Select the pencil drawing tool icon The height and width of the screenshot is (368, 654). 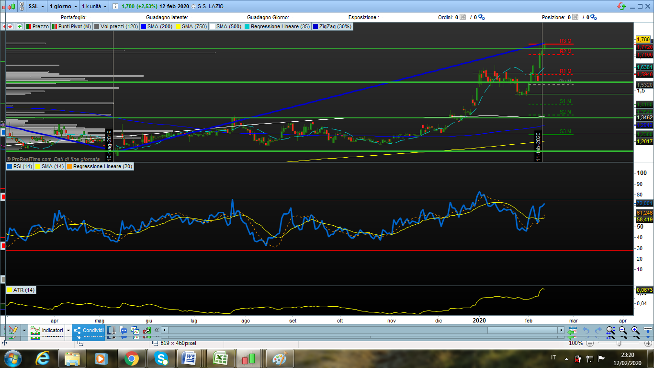(12, 330)
